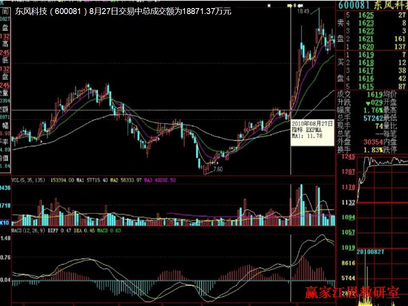Click the buy-1 price 1619 in order book
Image resolution: width=408 pixels, height=306 pixels.
click(366, 55)
